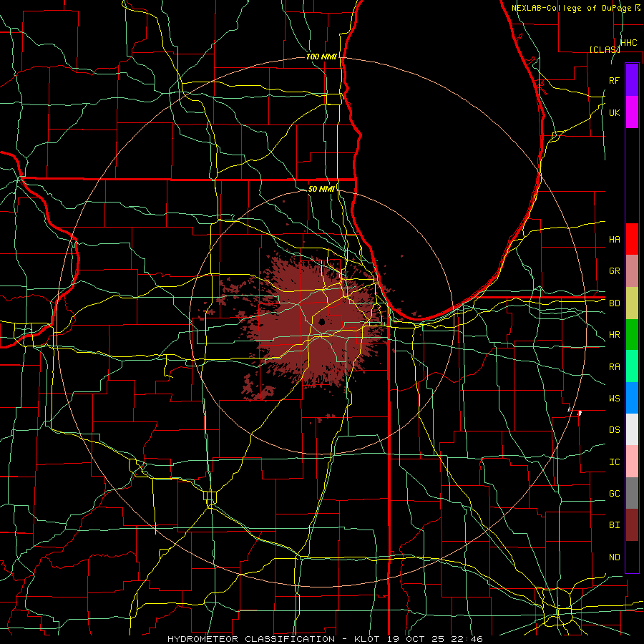Click the UK magenta legend swatch
The image size is (644, 644).
pos(632,112)
